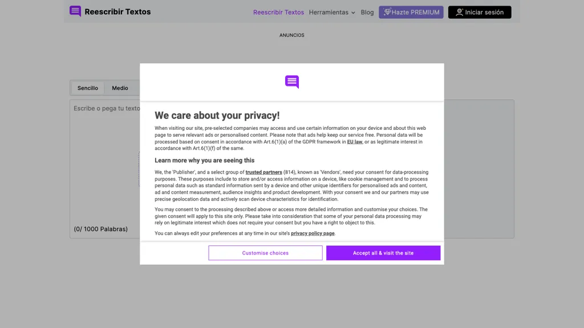Screen dimensions: 584x328
Task: Click the Hazte PREMIUM button
Action: point(411,11)
